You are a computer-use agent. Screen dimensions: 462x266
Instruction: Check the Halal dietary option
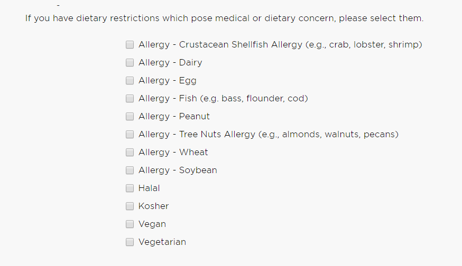click(130, 188)
